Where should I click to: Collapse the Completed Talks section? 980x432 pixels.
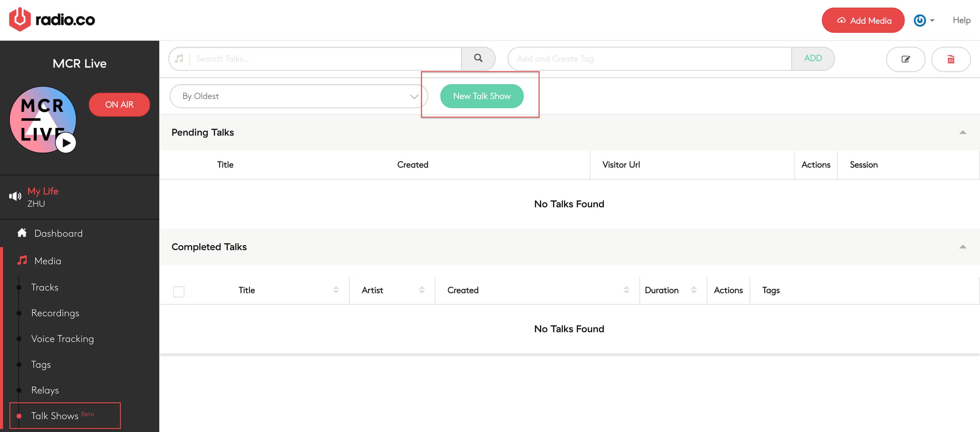click(x=962, y=247)
